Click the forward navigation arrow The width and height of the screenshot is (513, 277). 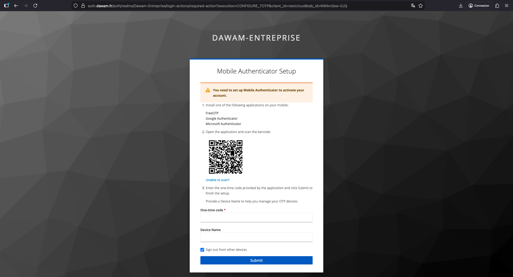(26, 5)
